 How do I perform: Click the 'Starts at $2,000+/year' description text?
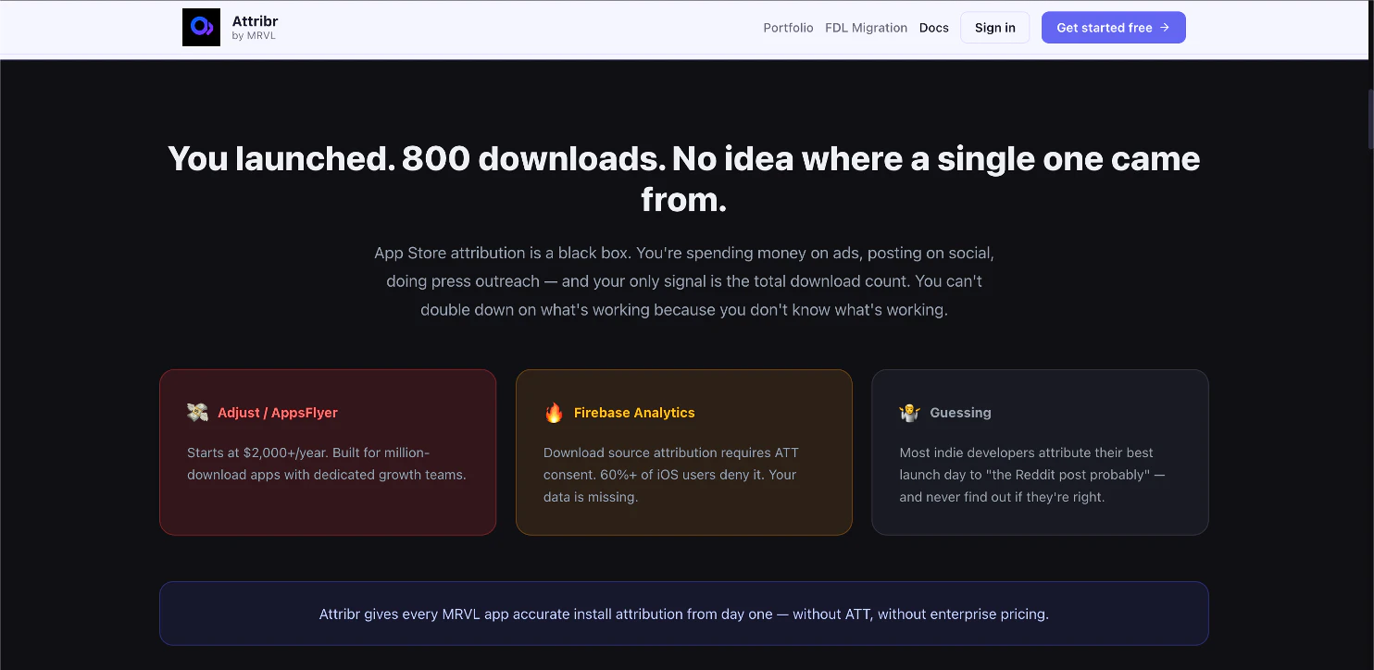327,464
